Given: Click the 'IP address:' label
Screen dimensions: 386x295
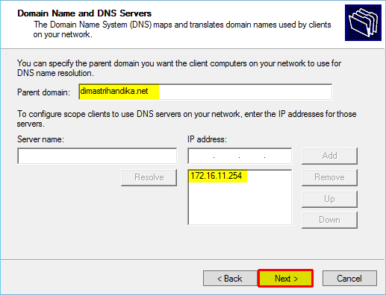Looking at the screenshot, I should coord(207,139).
